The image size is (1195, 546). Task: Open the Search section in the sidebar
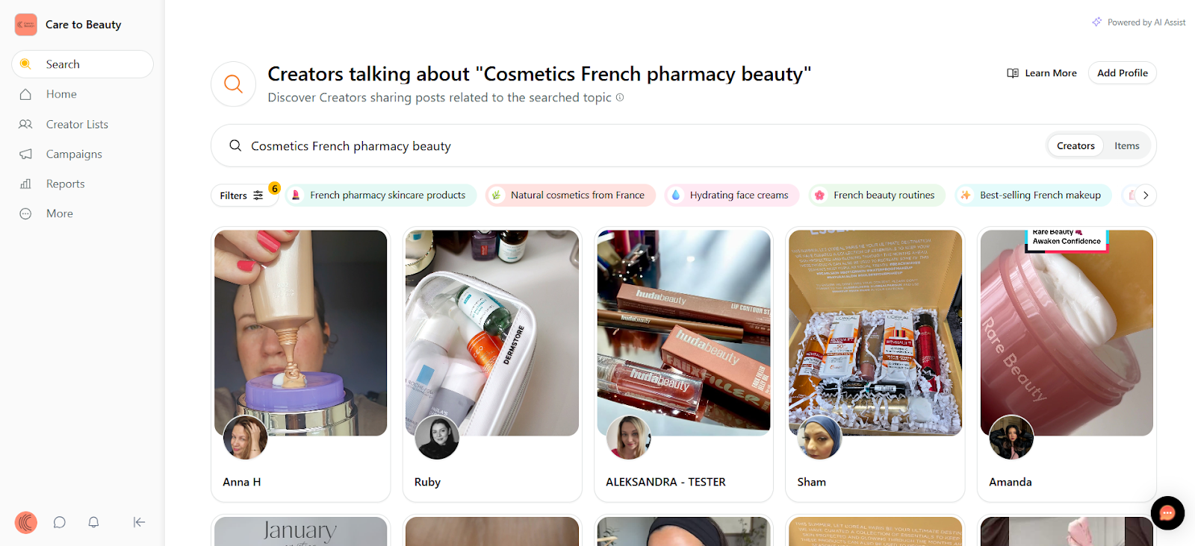pos(62,63)
